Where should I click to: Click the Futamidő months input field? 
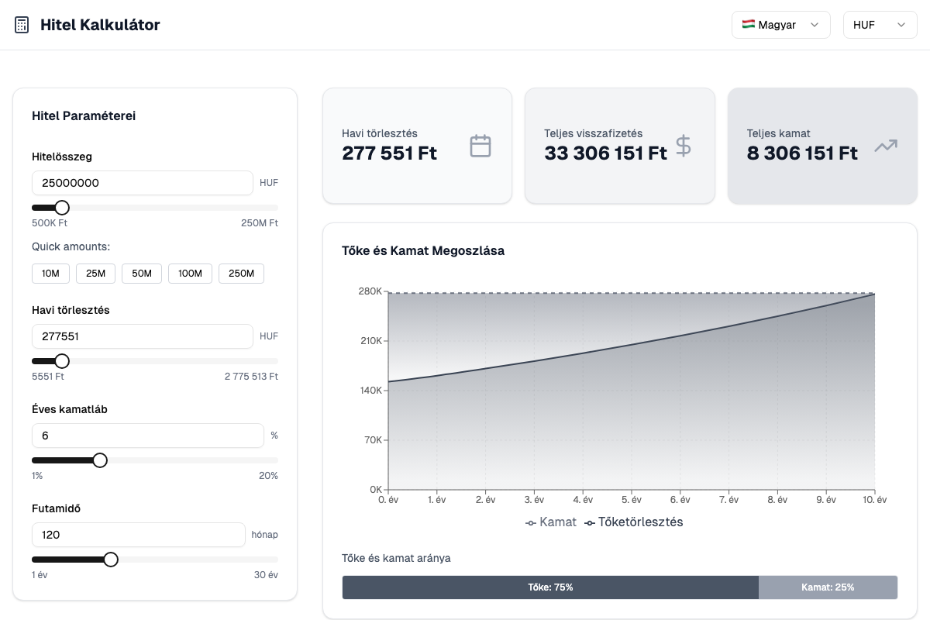[x=138, y=535]
